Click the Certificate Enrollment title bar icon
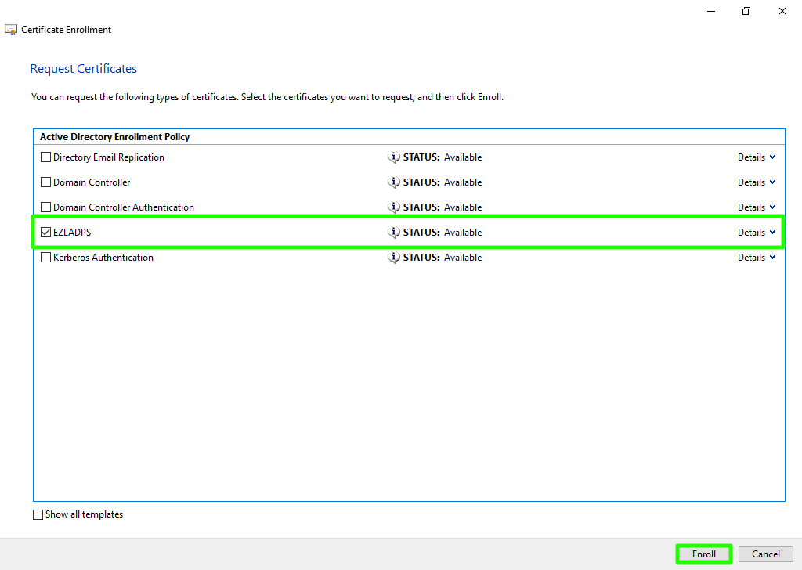This screenshot has height=570, width=802. 11,30
